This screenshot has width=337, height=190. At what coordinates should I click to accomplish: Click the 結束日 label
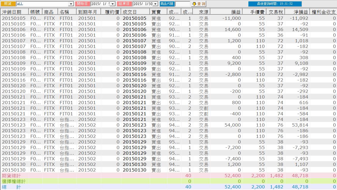[x=124, y=4]
